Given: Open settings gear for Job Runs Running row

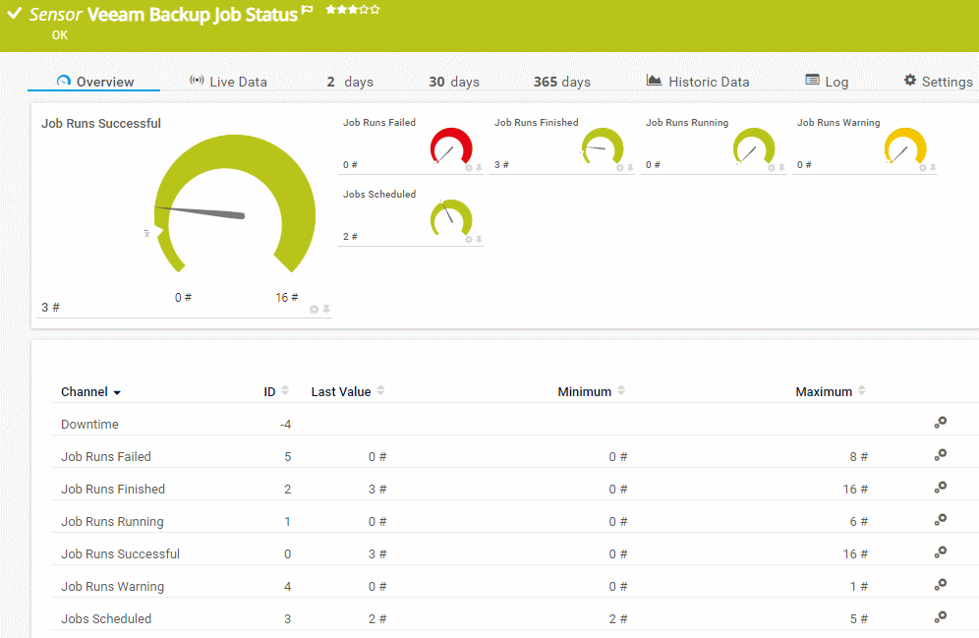Looking at the screenshot, I should coord(940,520).
